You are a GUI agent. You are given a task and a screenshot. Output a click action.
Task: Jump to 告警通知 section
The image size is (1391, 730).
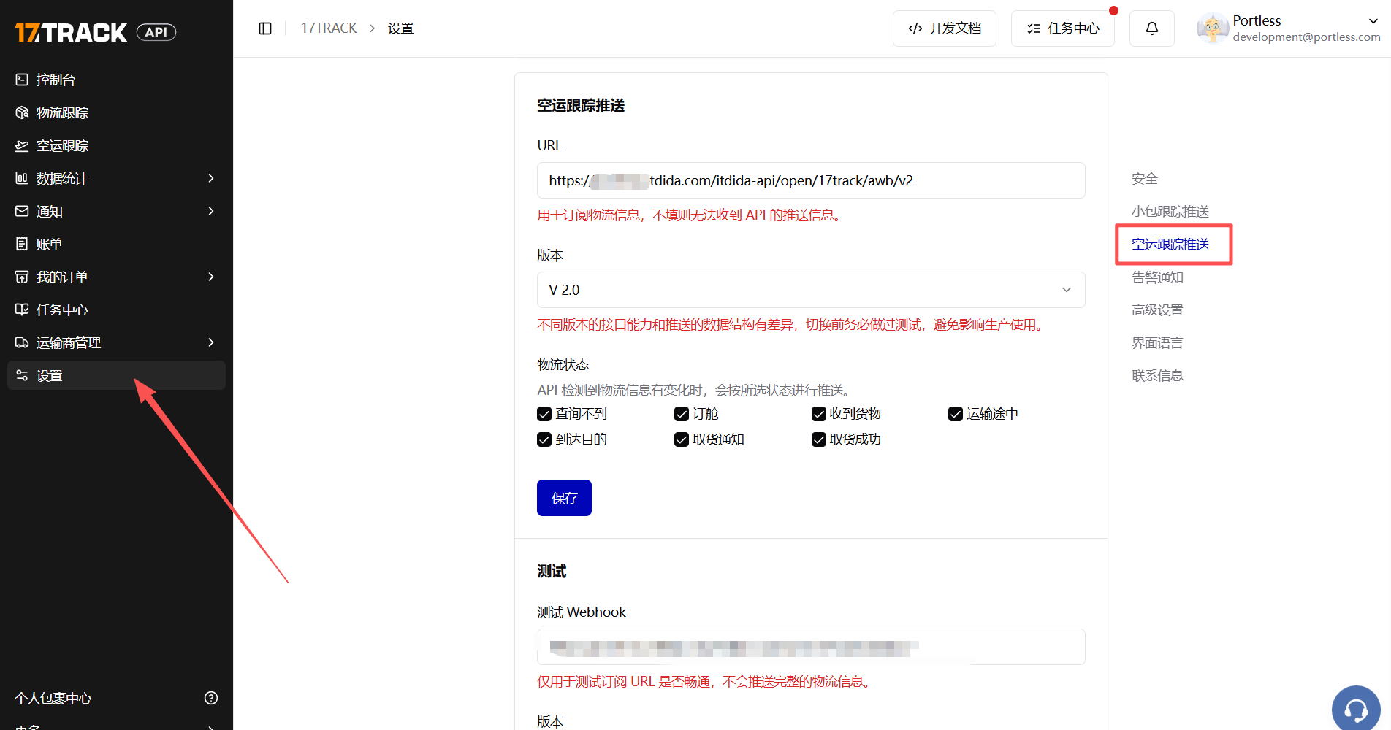pyautogui.click(x=1157, y=277)
